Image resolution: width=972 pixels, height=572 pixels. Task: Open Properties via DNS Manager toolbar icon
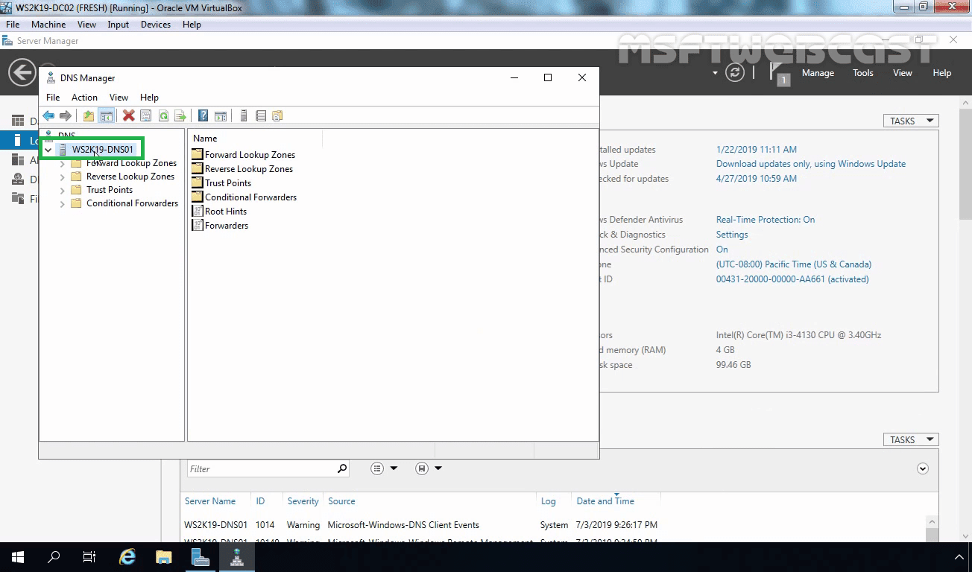[146, 115]
